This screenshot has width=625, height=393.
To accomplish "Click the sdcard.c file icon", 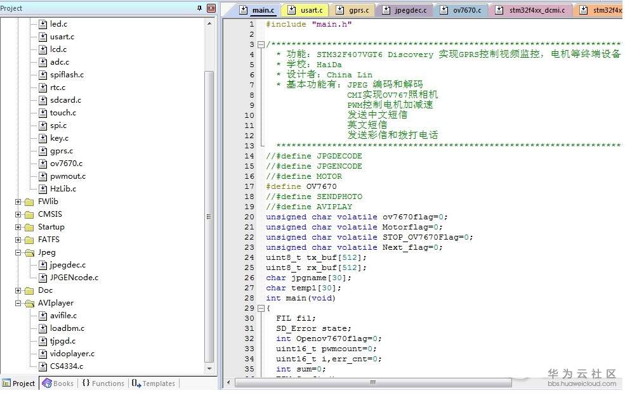I will (x=43, y=100).
